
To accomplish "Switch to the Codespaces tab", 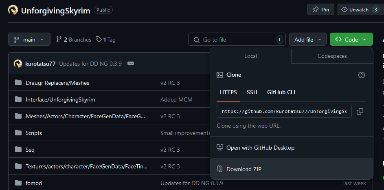I will (x=332, y=56).
